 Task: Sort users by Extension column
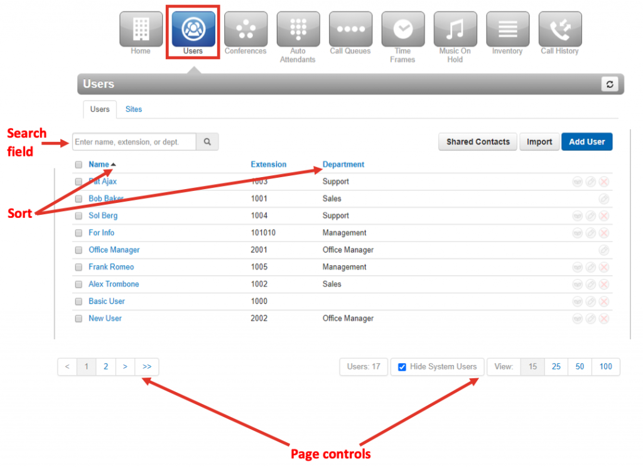pyautogui.click(x=268, y=165)
